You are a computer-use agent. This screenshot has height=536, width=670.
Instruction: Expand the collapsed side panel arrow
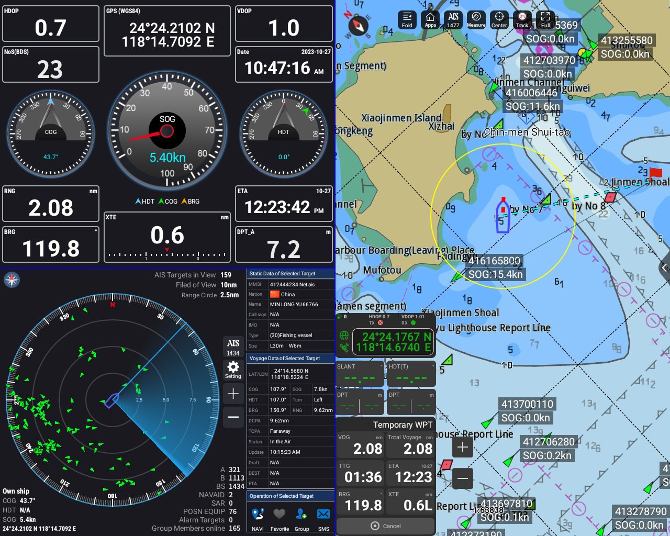(664, 268)
